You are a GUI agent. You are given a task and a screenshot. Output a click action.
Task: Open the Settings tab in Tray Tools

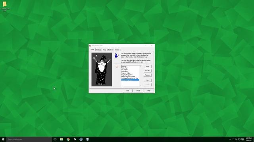coord(98,50)
